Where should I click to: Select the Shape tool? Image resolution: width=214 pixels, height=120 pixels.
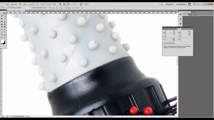(5, 35)
